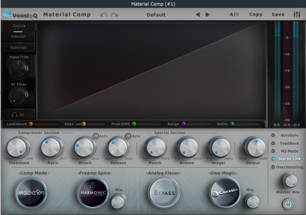Viewport: 306px width, 215px height.
Task: Click the undo arrow icon
Action: coord(104,15)
